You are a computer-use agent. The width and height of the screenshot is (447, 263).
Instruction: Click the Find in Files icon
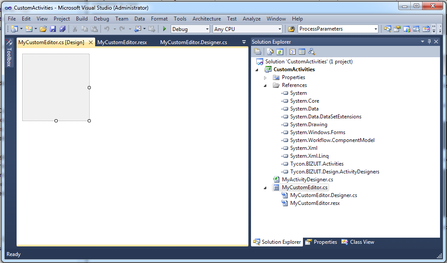point(291,29)
